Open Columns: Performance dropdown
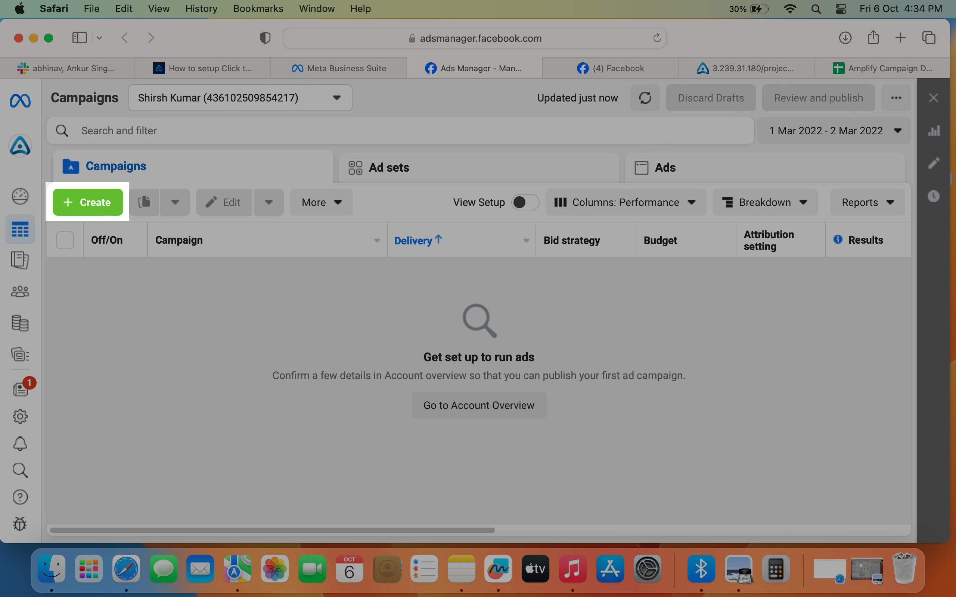This screenshot has width=956, height=597. (x=626, y=202)
